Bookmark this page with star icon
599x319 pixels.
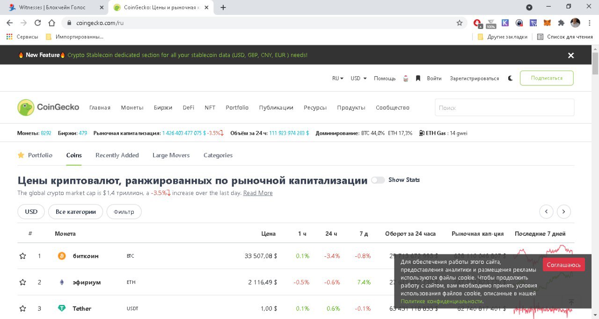[x=460, y=22]
